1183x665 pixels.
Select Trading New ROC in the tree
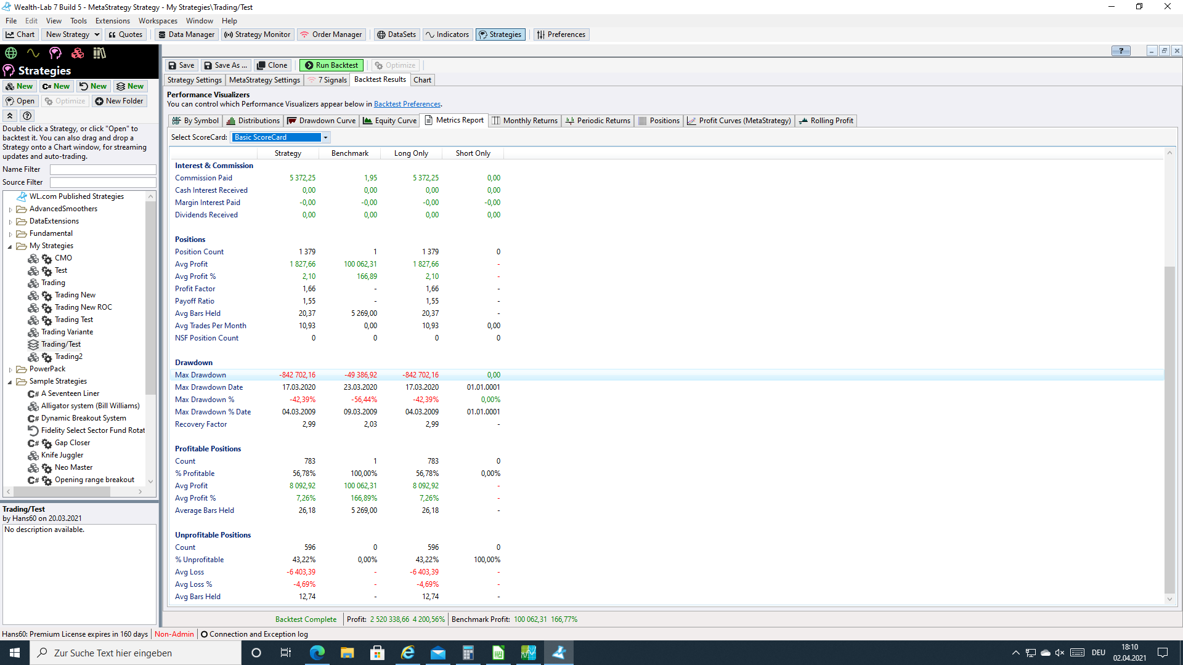pyautogui.click(x=83, y=307)
